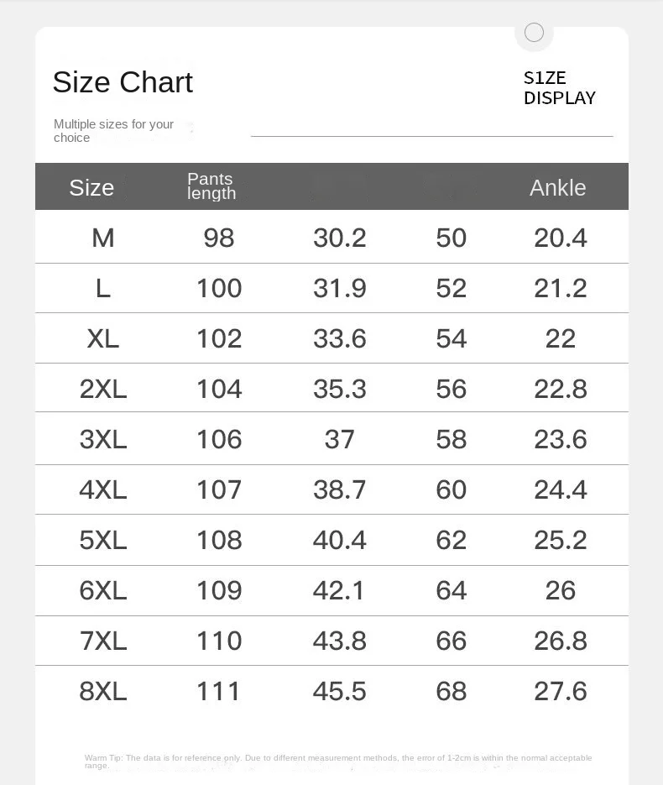Select the SIZE DISPLAY label
663x785 pixels.
(560, 88)
